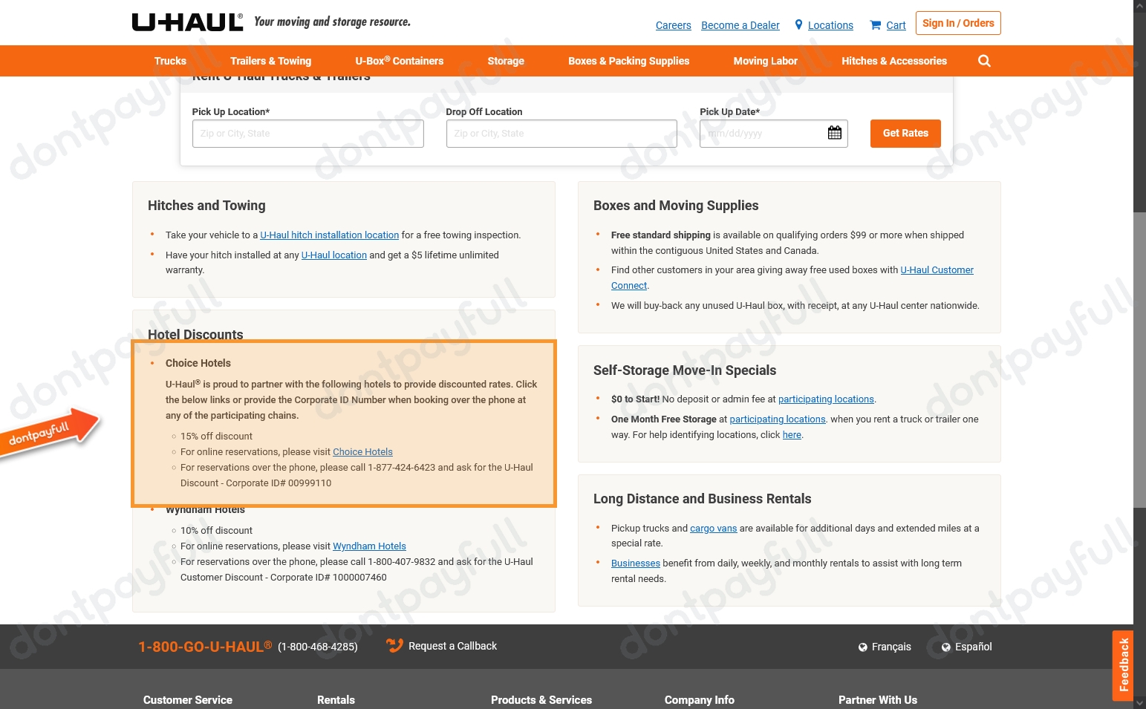Viewport: 1146px width, 709px height.
Task: Click Request a Callback
Action: [x=452, y=646]
